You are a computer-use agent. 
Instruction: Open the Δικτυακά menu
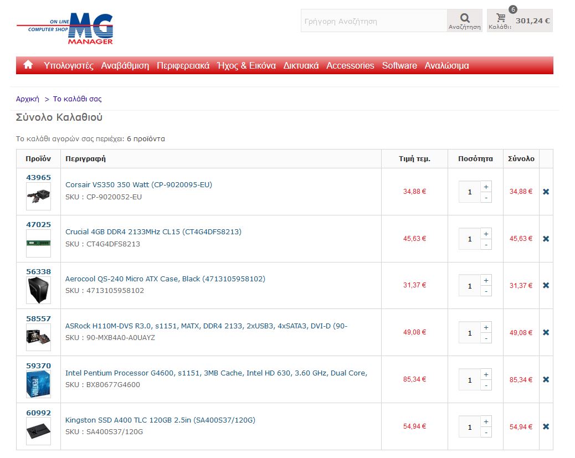301,66
